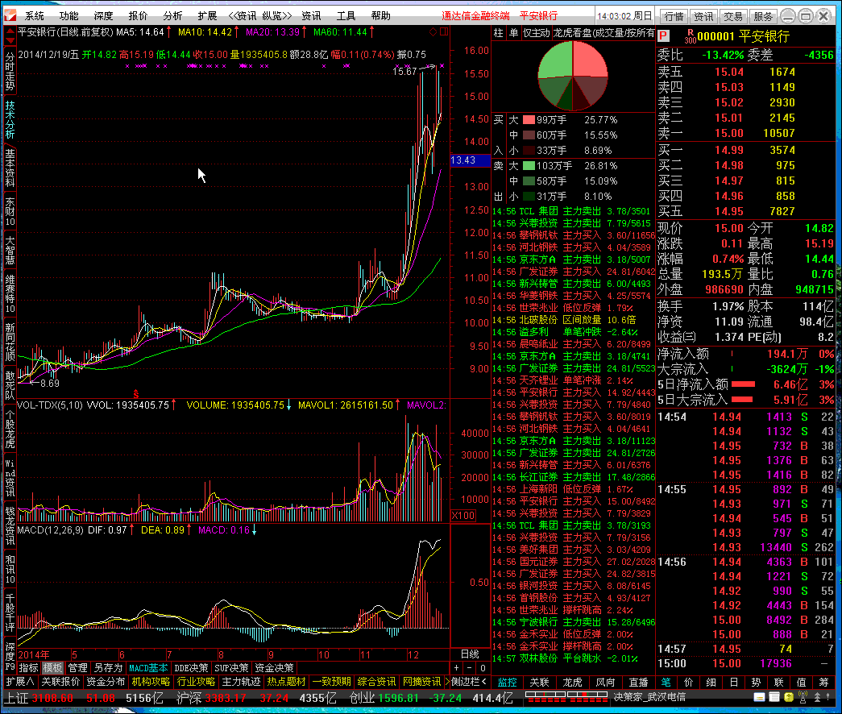Select the MACD基本 template
842x714 pixels.
tap(149, 668)
